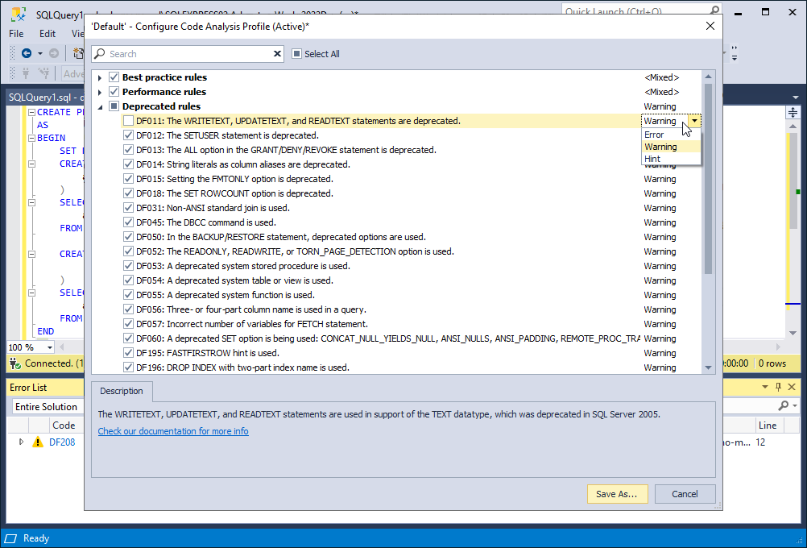Click the Save As... button
Image resolution: width=807 pixels, height=548 pixels.
[617, 494]
